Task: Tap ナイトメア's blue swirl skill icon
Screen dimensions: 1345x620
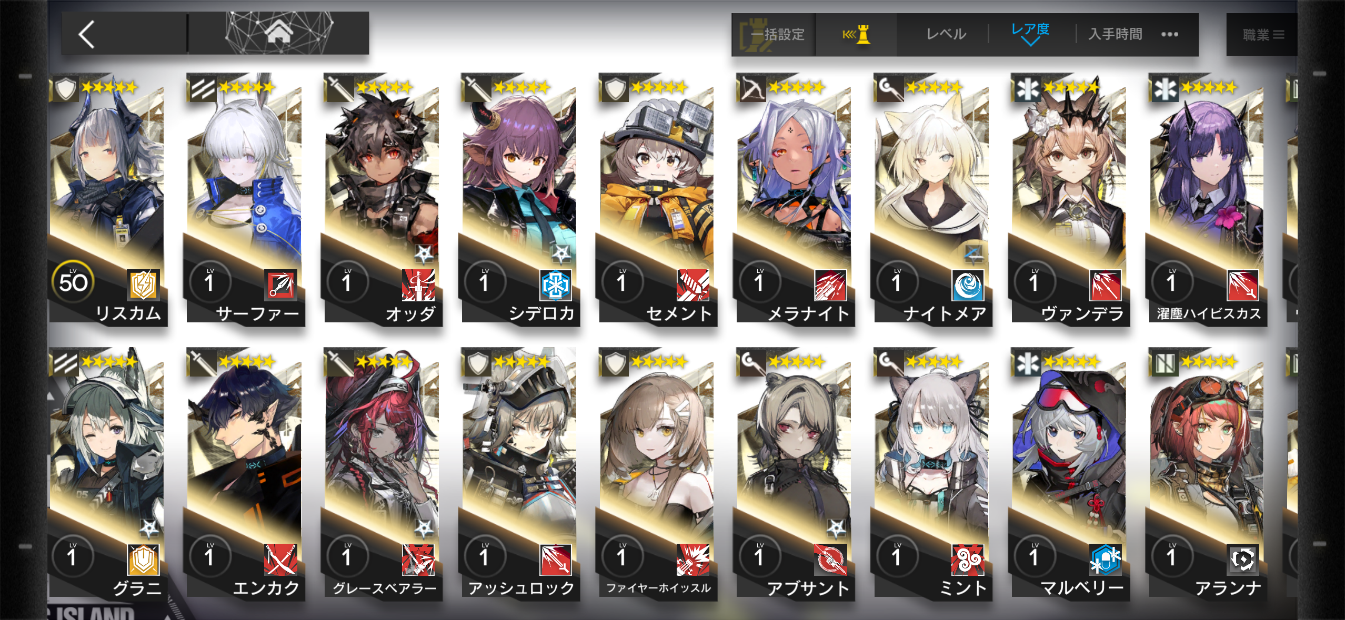Action: click(x=968, y=284)
